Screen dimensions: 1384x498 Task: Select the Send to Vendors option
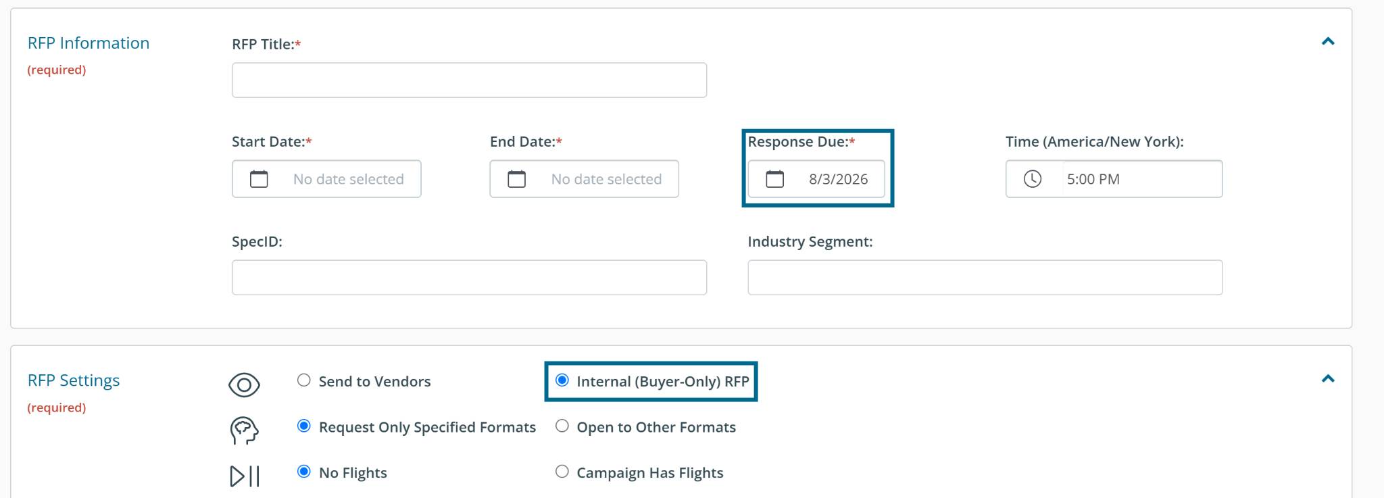[x=304, y=380]
